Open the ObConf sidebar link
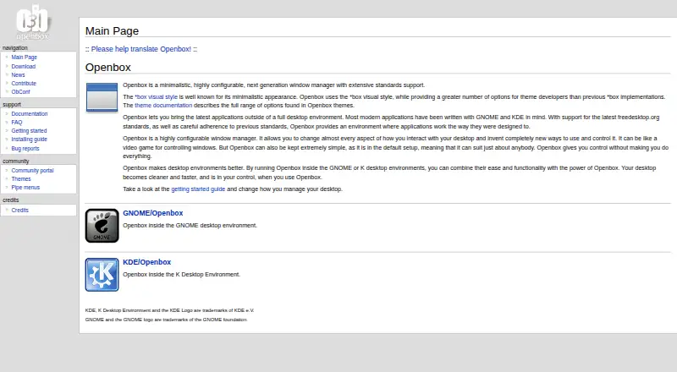Screen dimensions: 677x372 20,92
